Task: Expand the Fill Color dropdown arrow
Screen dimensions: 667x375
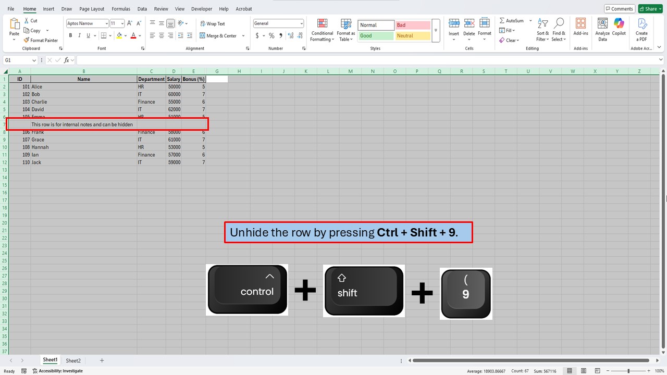Action: coord(126,35)
